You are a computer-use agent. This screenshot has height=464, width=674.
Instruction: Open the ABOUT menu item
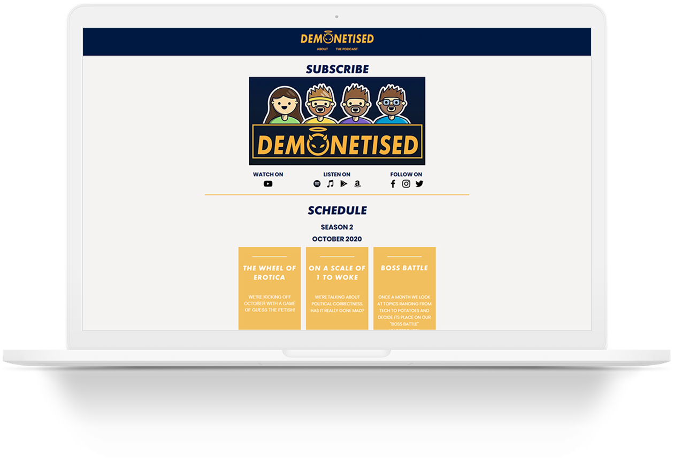tap(321, 48)
